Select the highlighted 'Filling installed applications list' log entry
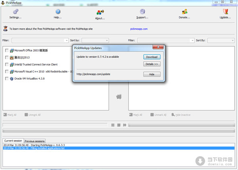The width and height of the screenshot is (238, 170). [40, 148]
